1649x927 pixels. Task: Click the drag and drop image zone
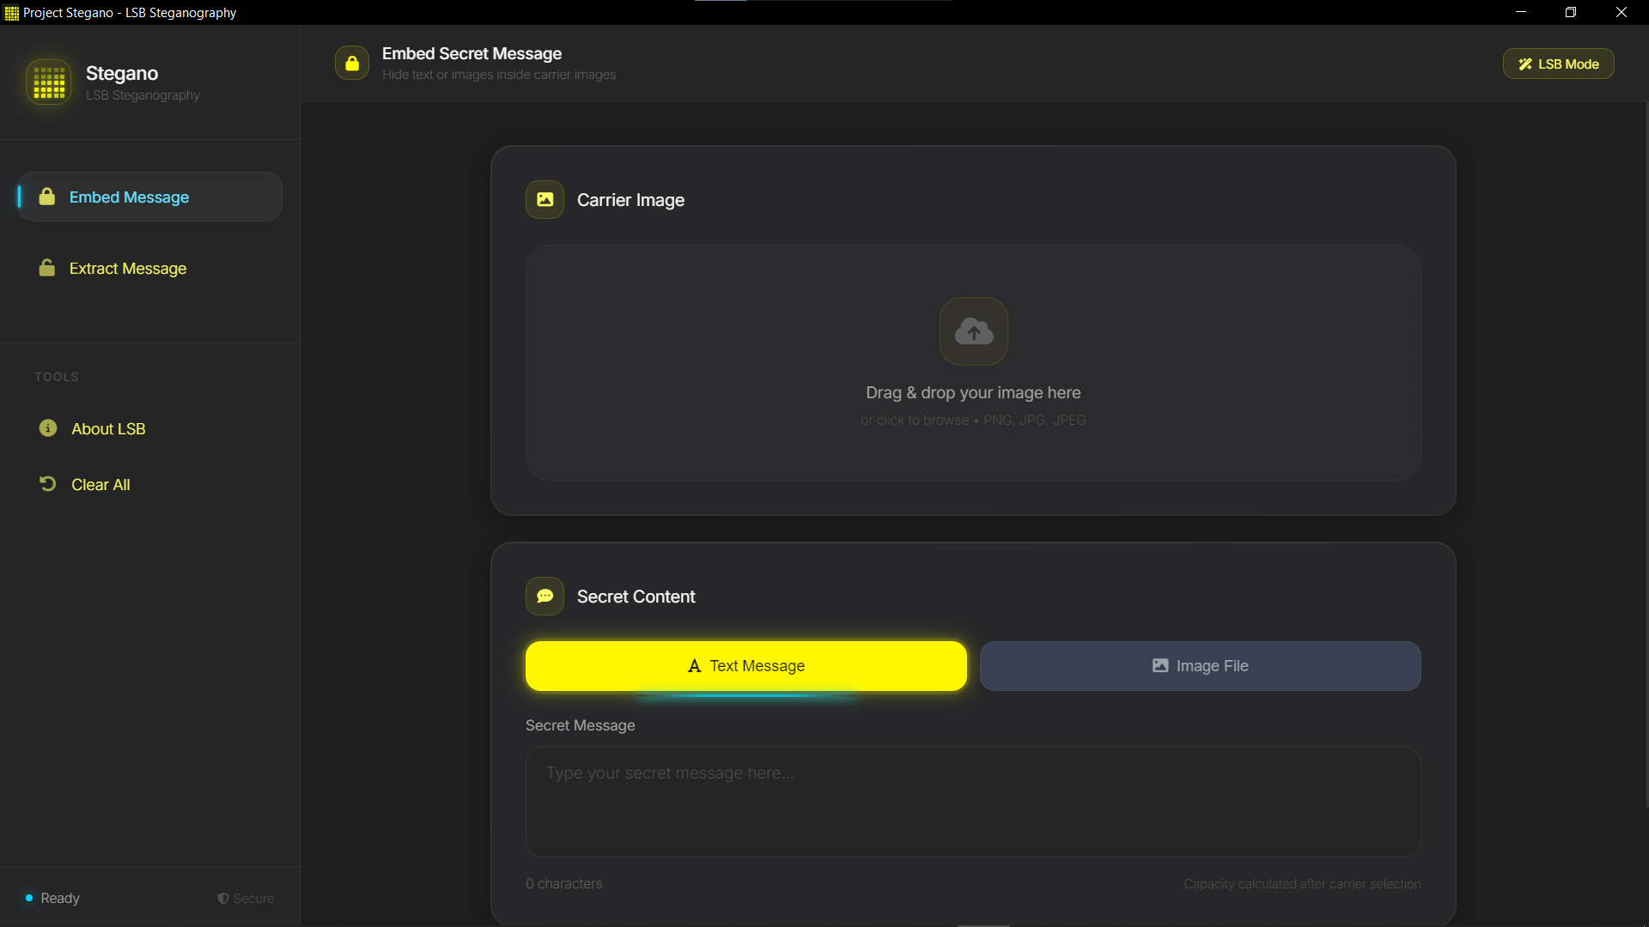coord(973,363)
